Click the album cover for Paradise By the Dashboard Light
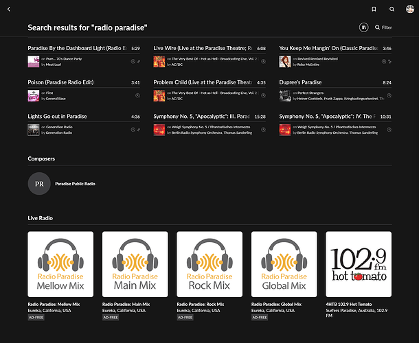The height and width of the screenshot is (343, 419). [x=34, y=62]
